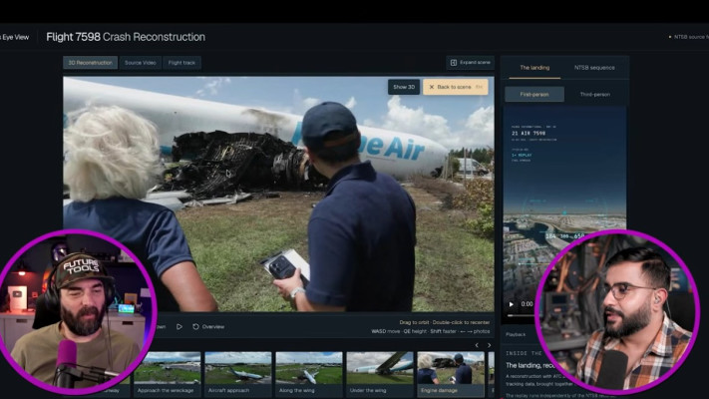This screenshot has height=399, width=709.
Task: Choose Third-person view
Action: coord(595,95)
